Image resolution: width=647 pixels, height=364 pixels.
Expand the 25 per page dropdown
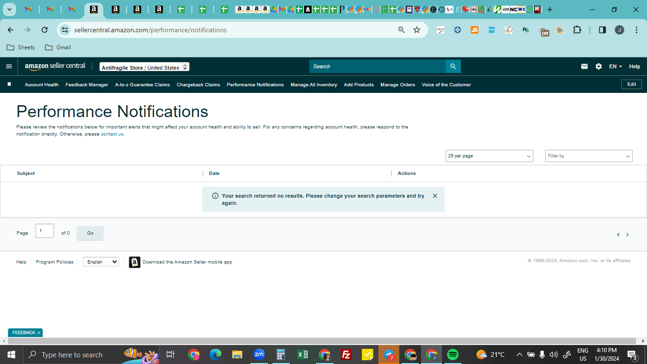[489, 156]
